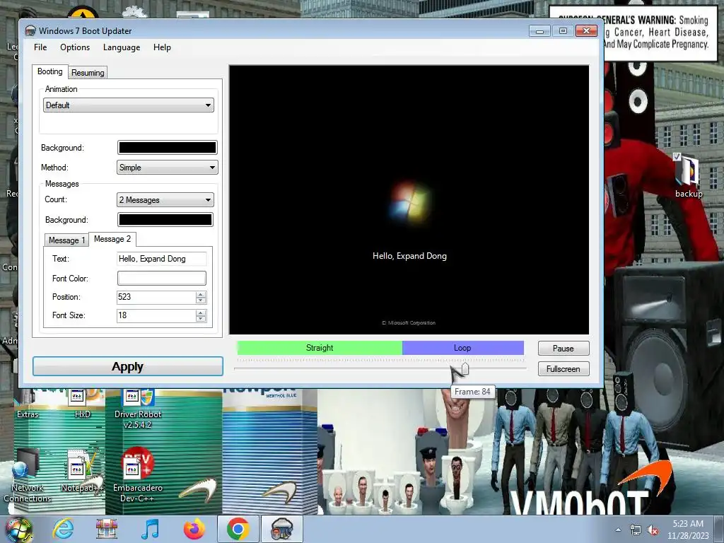724x543 pixels.
Task: Decrease Font Size with down arrow
Action: click(x=200, y=319)
